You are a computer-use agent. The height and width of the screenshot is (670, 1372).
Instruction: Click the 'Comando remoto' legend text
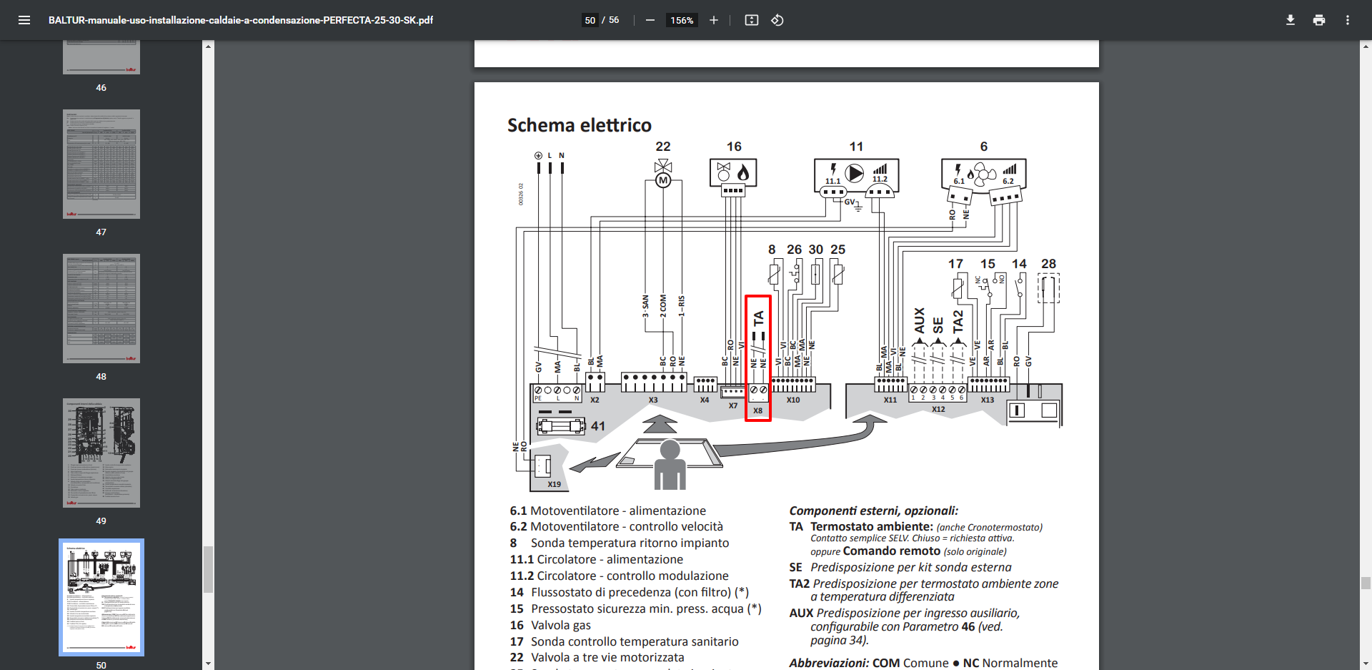coord(892,551)
